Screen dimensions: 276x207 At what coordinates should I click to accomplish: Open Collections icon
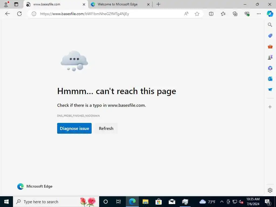point(235,14)
